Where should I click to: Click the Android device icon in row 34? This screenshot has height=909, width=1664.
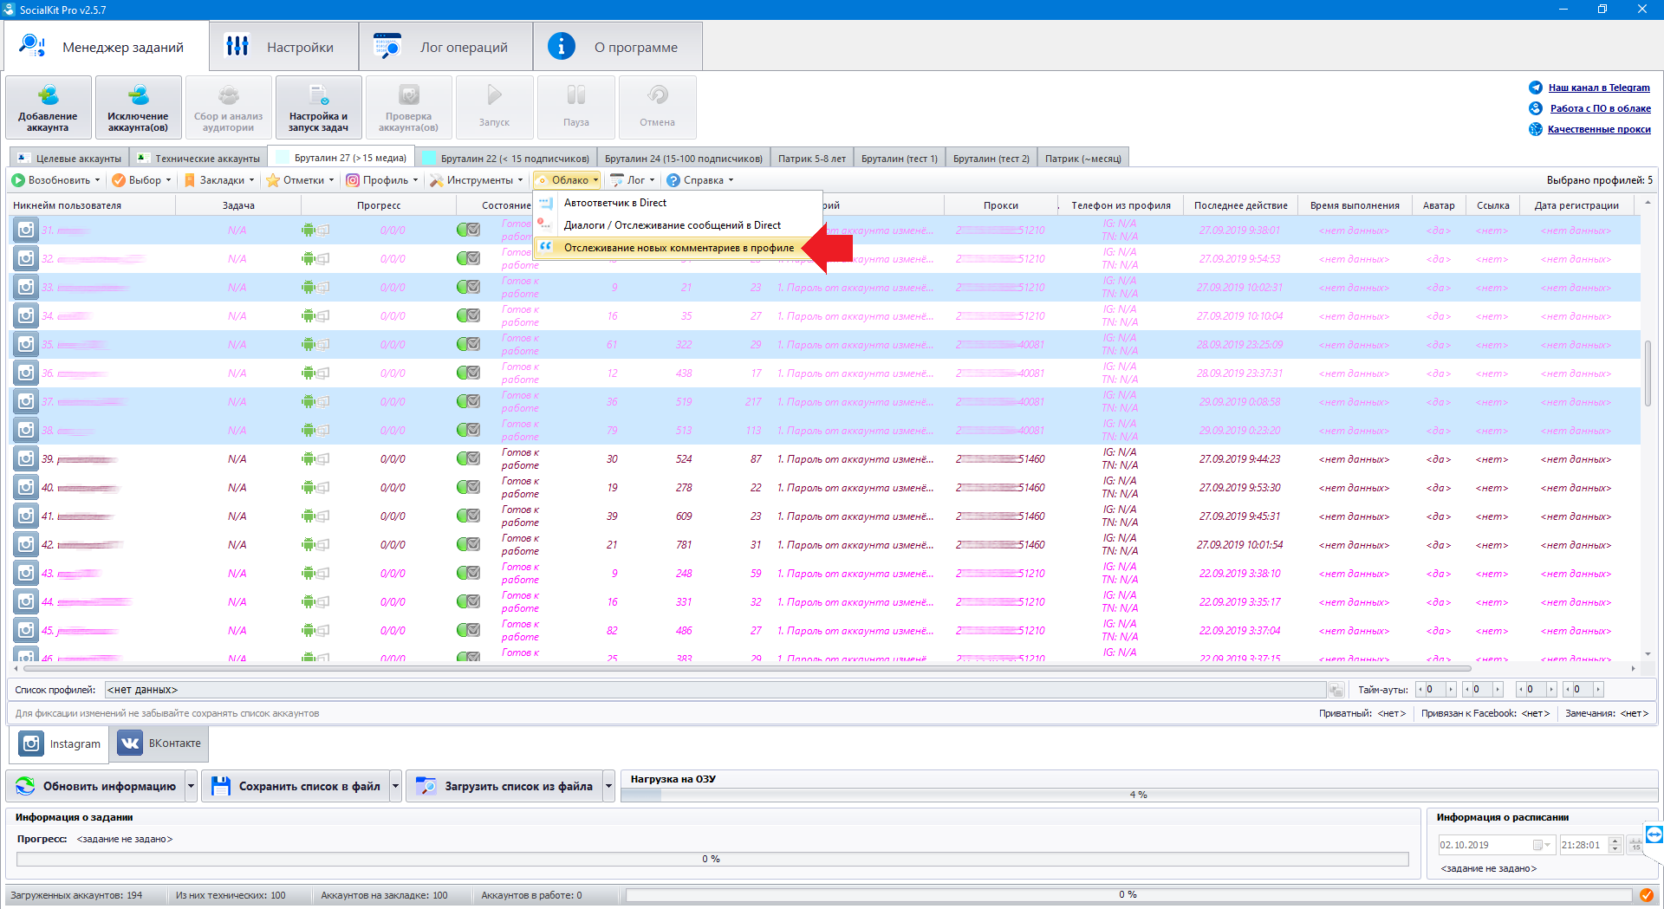coord(309,316)
